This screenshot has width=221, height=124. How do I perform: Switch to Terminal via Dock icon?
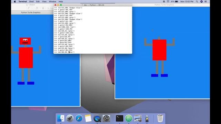pyautogui.click(x=119, y=118)
